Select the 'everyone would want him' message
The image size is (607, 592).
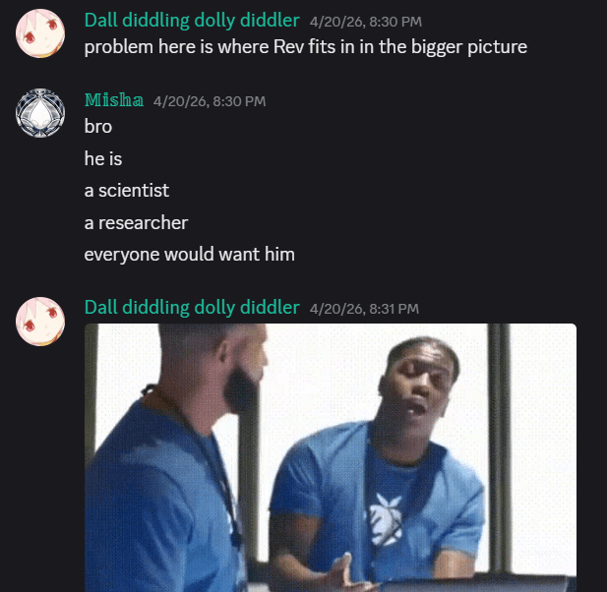(190, 255)
